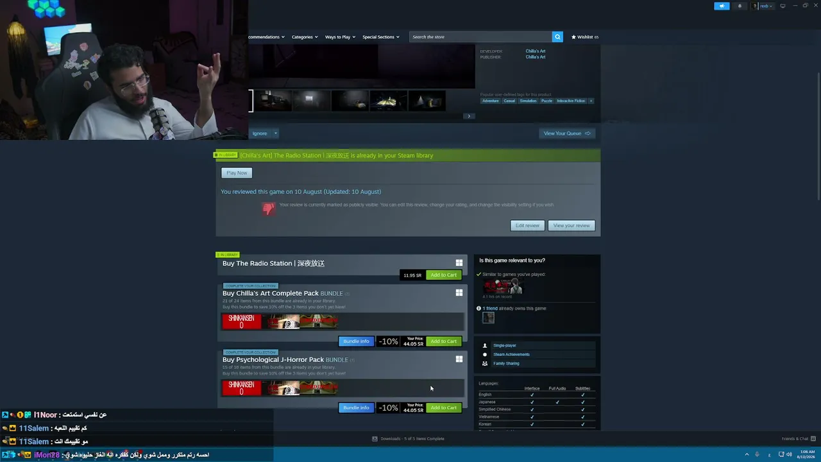
Task: Click the red thumbs-down review icon
Action: [269, 209]
